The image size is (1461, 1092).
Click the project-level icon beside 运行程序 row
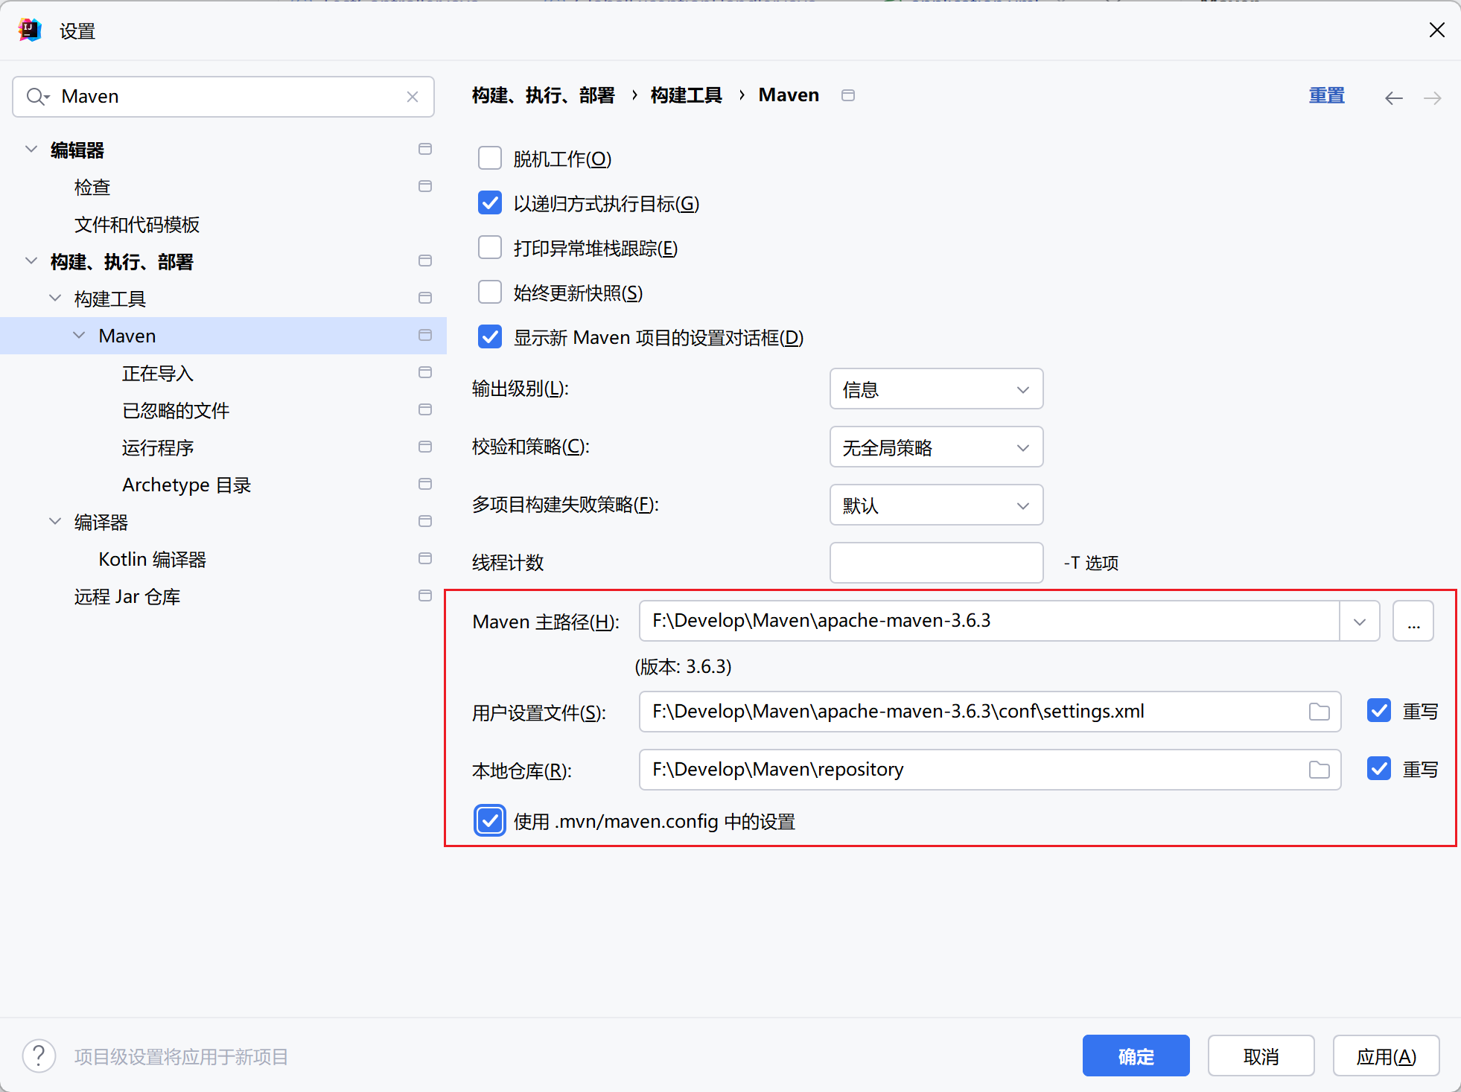425,447
